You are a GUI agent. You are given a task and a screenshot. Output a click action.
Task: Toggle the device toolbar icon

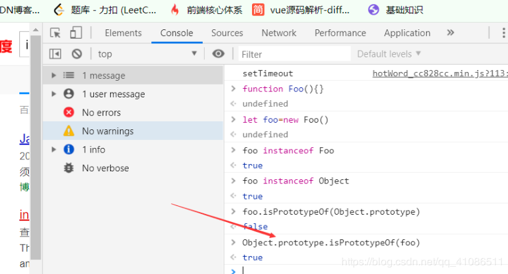click(76, 33)
